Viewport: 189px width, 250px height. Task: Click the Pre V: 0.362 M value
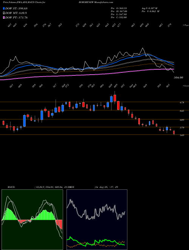coord(150,11)
